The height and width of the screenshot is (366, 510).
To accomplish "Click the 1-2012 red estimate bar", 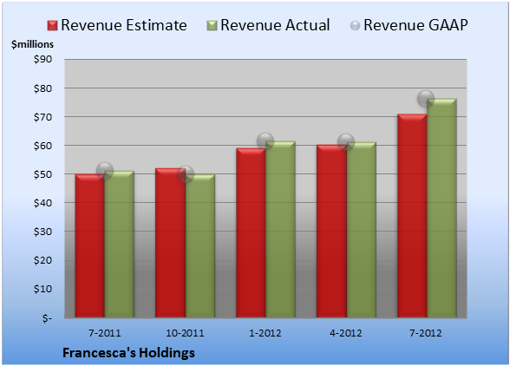I will [x=251, y=232].
